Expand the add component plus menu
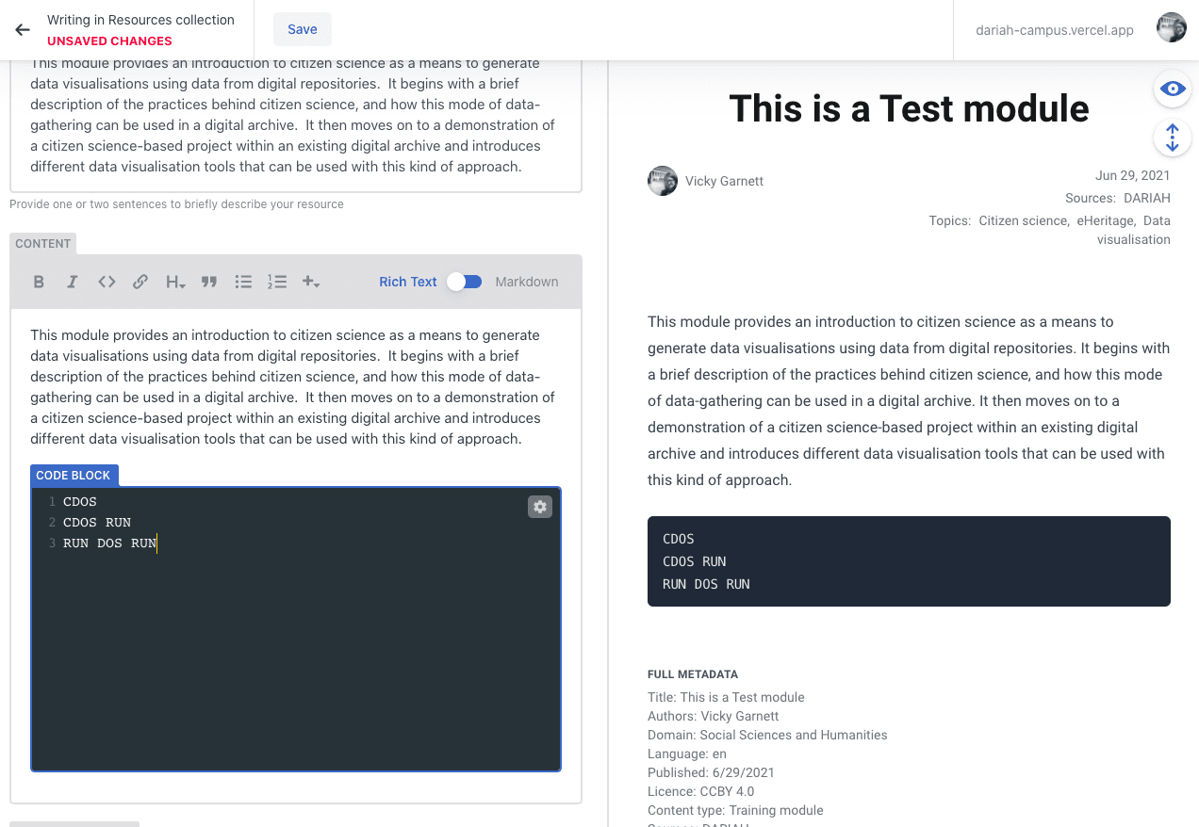Screen dimensions: 1199x827 tap(311, 282)
